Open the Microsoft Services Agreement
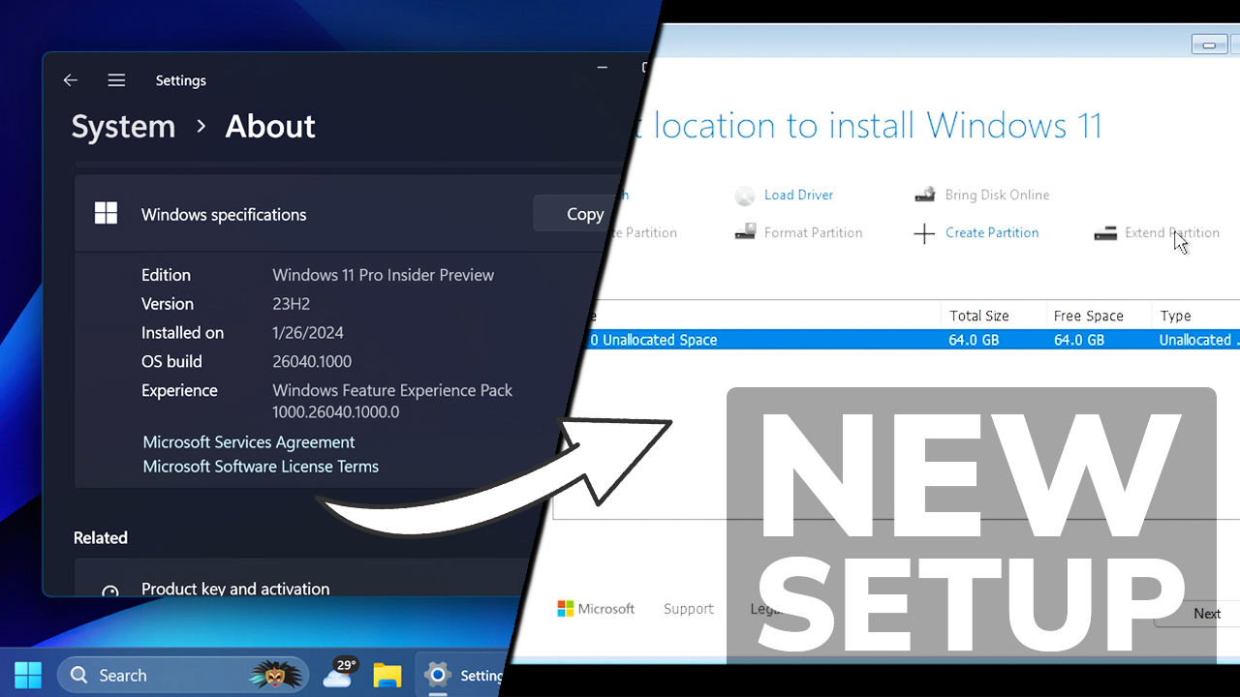 click(248, 441)
